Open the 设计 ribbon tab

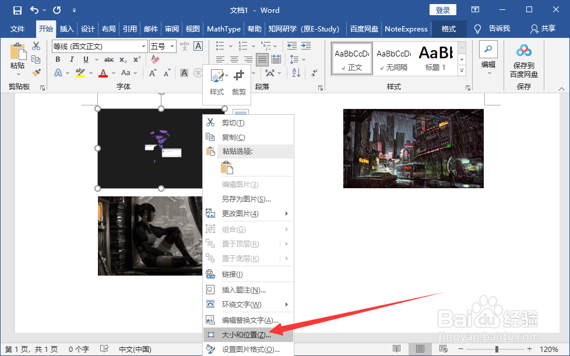pos(87,29)
